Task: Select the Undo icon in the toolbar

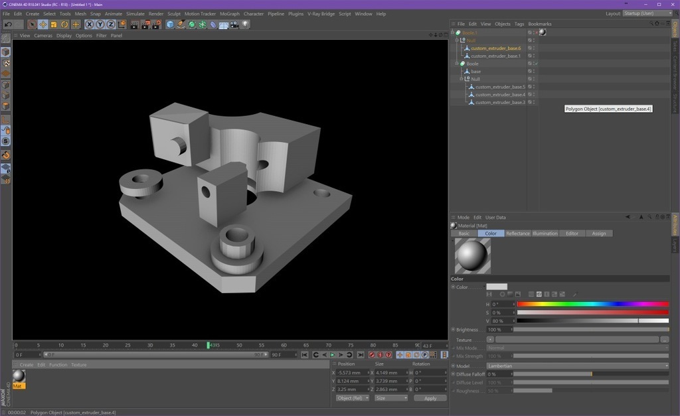Action: [x=8, y=25]
